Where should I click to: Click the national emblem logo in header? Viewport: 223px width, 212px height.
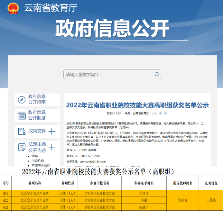point(13,8)
